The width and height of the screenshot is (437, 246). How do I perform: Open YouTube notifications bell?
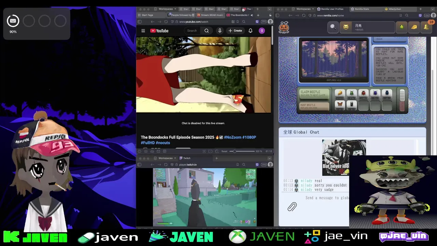[250, 31]
